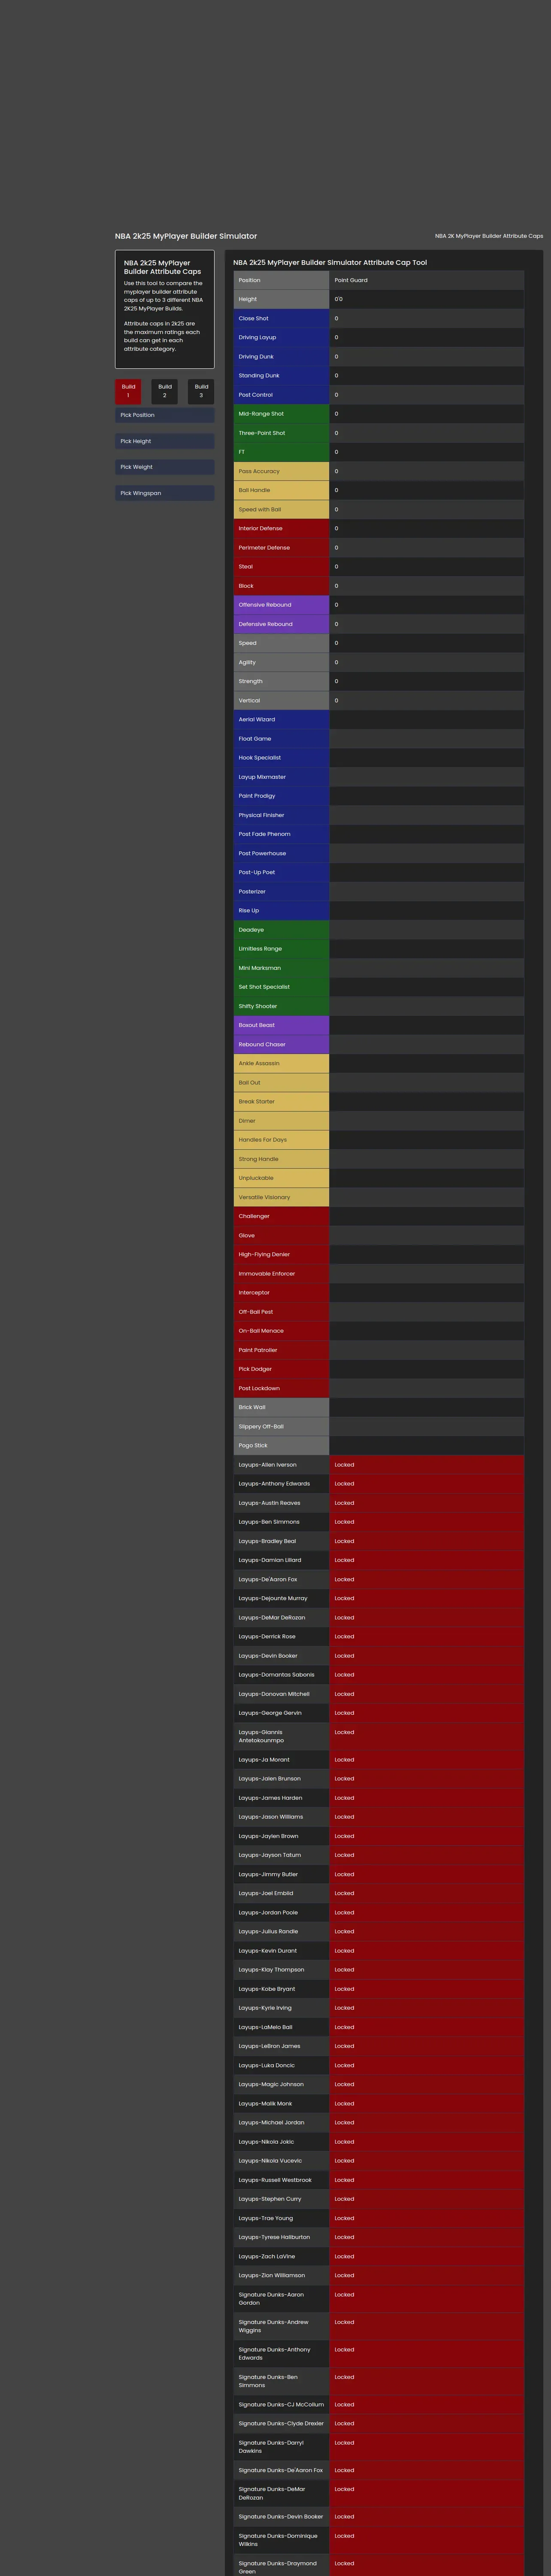Switch to the Build 3 tab
551x2576 pixels.
pyautogui.click(x=201, y=391)
